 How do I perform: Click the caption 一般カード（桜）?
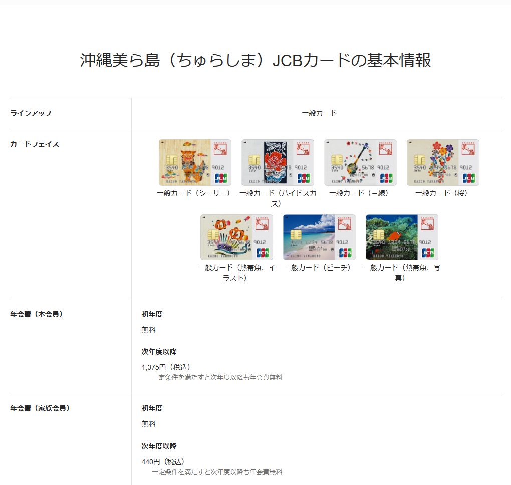[x=443, y=193]
